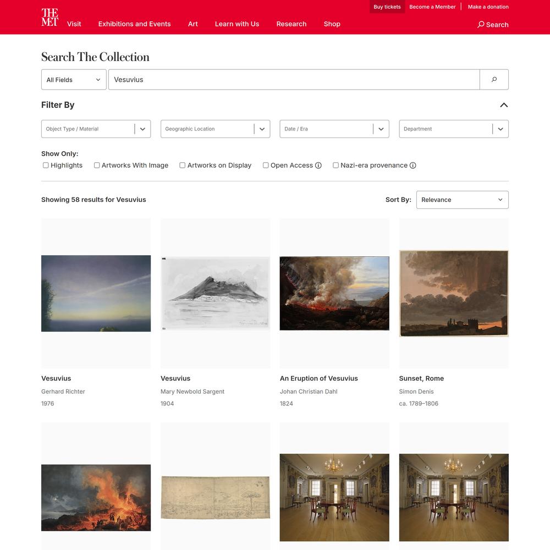Image resolution: width=550 pixels, height=550 pixels.
Task: Show Open Access info icon
Action: pos(318,166)
